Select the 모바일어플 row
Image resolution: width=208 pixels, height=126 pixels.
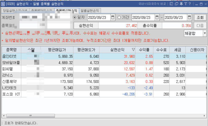tap(104, 63)
